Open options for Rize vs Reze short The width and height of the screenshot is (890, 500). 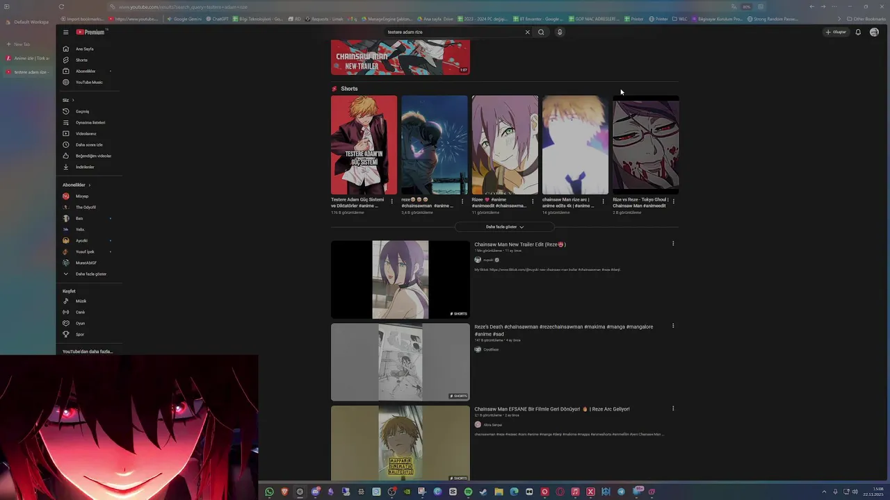(673, 201)
